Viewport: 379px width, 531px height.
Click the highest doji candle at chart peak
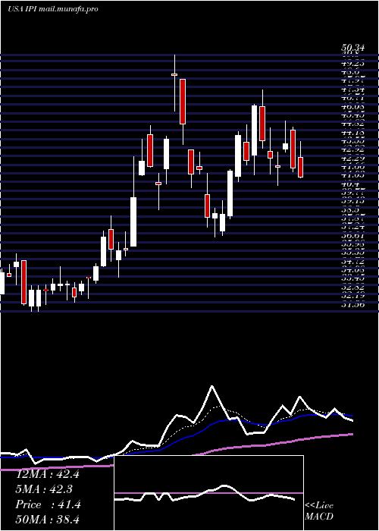(174, 74)
